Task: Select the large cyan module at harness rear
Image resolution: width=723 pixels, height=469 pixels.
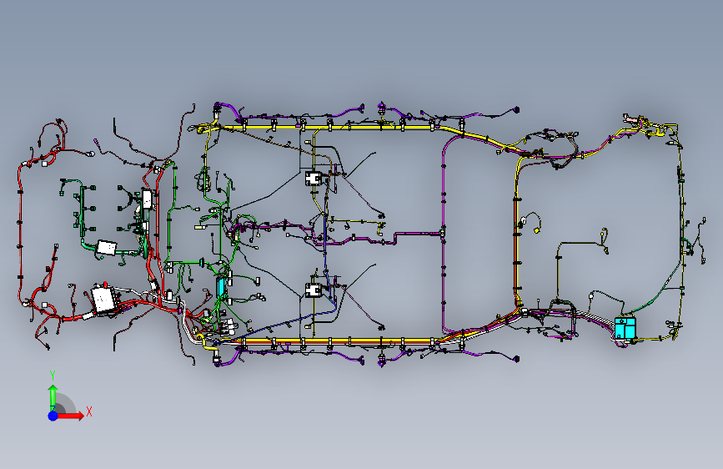Action: pyautogui.click(x=625, y=328)
